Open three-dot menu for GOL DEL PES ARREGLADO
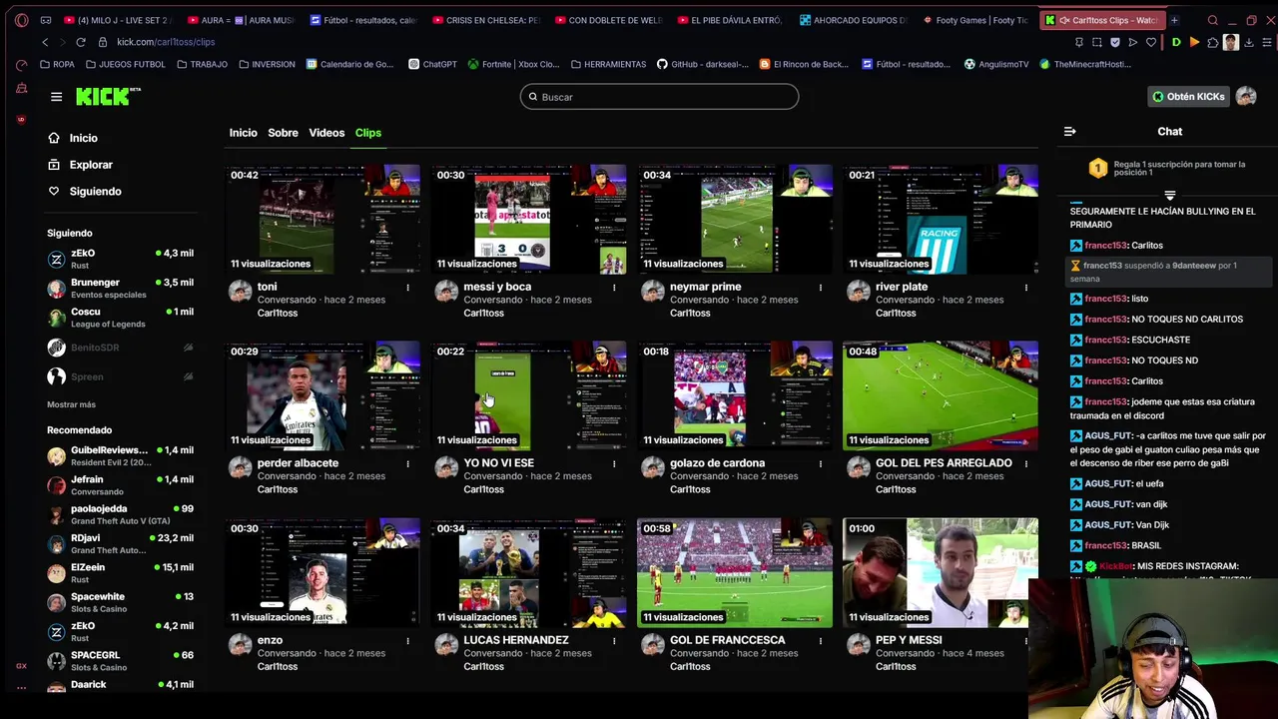 coord(1026,464)
